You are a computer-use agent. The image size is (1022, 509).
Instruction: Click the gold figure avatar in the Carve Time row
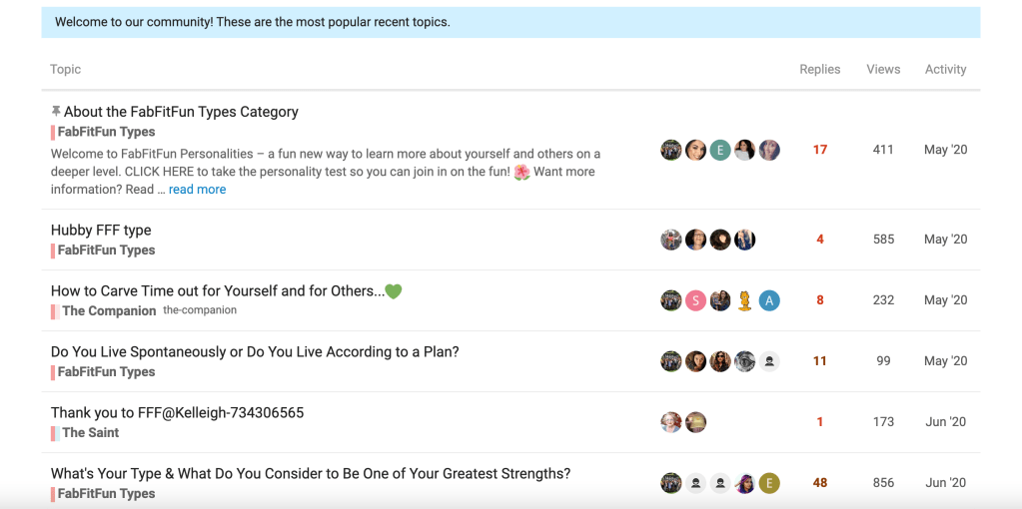744,300
